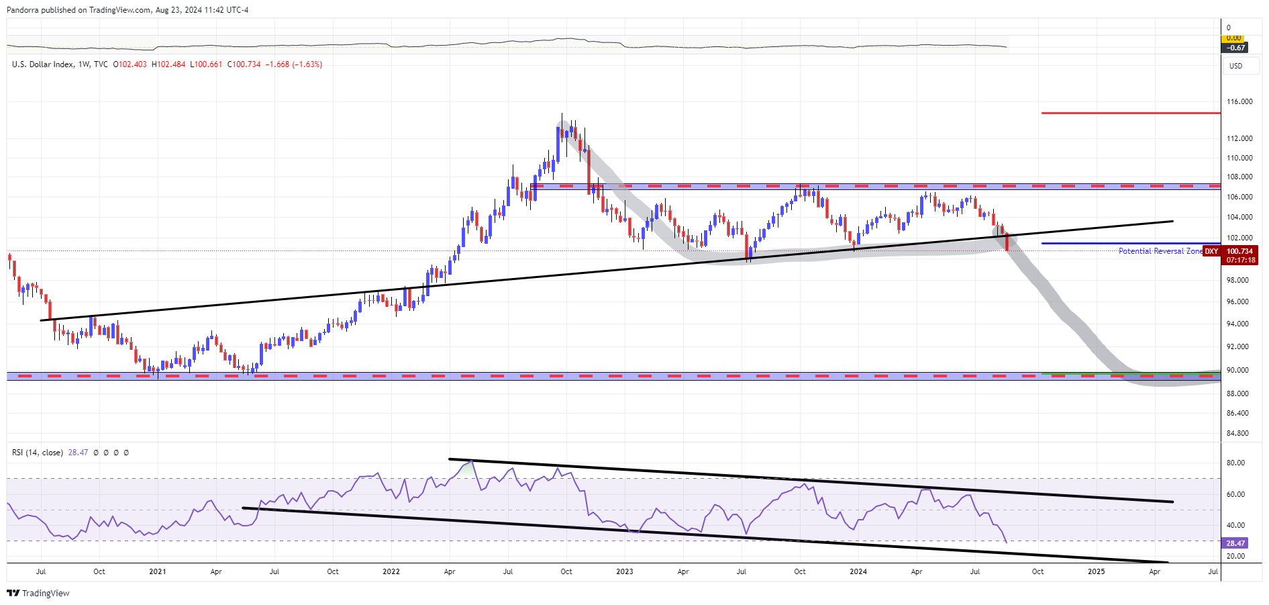Click the 2024 label on time axis
This screenshot has height=605, width=1269.
pyautogui.click(x=858, y=572)
